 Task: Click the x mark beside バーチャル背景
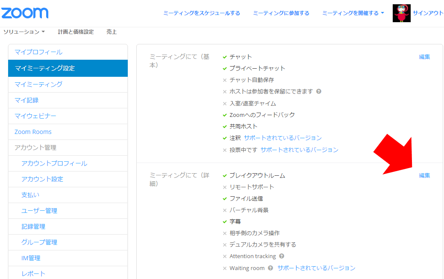click(225, 210)
